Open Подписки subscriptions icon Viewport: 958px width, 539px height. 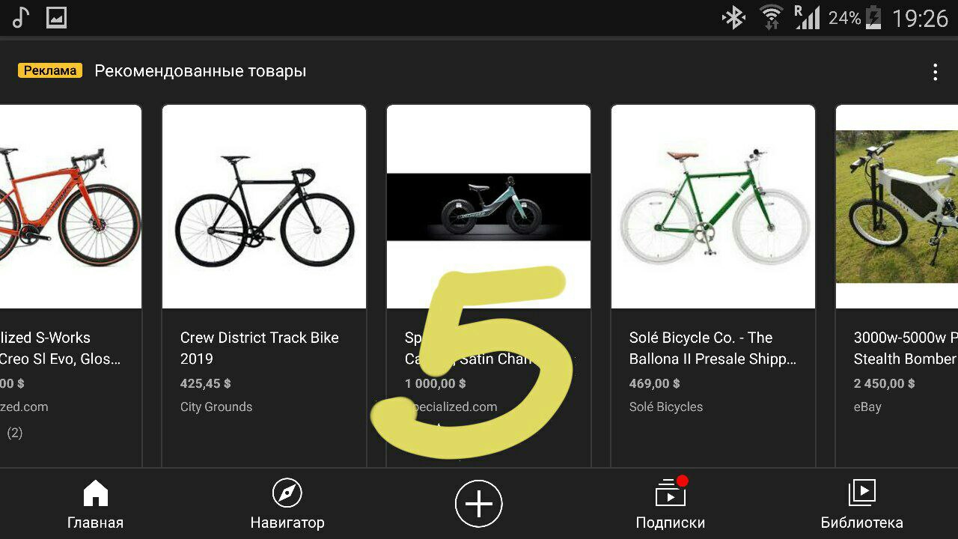[x=671, y=493]
